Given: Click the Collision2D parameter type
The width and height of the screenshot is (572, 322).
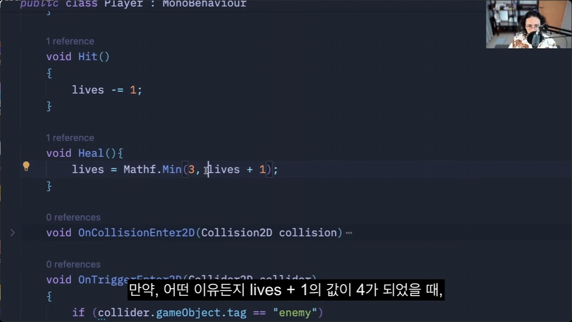Looking at the screenshot, I should 236,232.
